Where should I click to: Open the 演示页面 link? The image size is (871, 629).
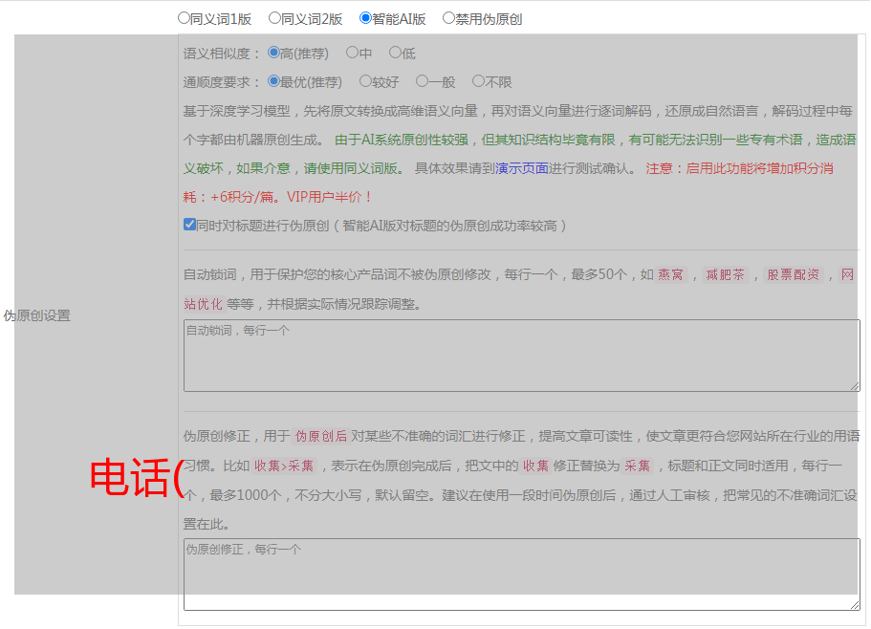point(521,168)
